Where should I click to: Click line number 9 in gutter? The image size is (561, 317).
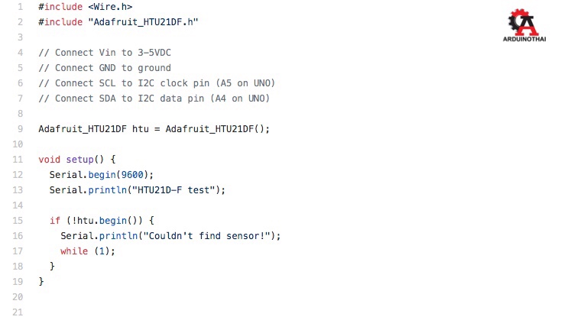coord(20,129)
